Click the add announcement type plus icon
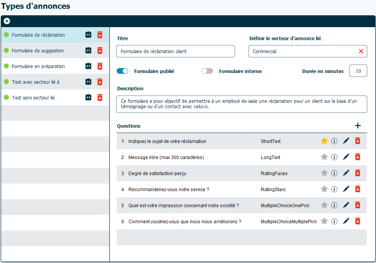376x263 pixels. point(7,21)
